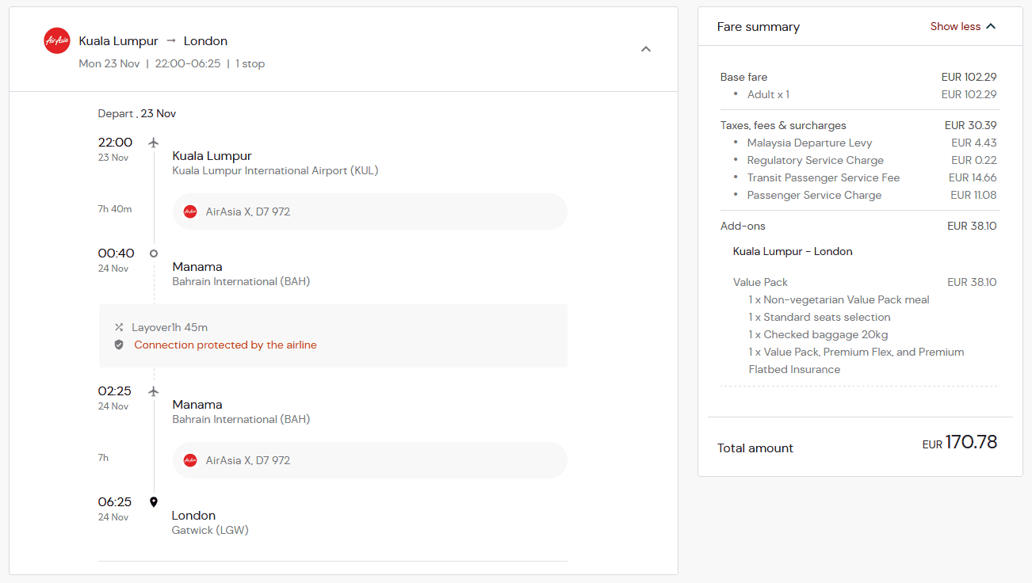Click the EUR 11.08 charge amount
1032x583 pixels.
(973, 195)
